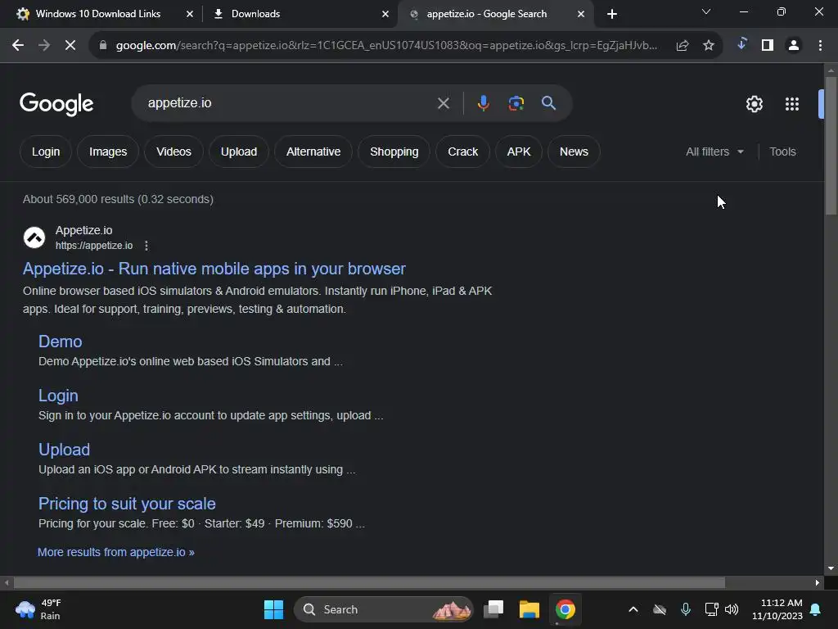Close the appetize.io Google Search tab
The width and height of the screenshot is (838, 629).
(x=581, y=15)
